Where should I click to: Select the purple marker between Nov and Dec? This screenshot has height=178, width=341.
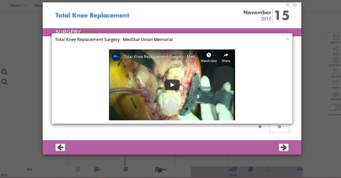(126, 169)
